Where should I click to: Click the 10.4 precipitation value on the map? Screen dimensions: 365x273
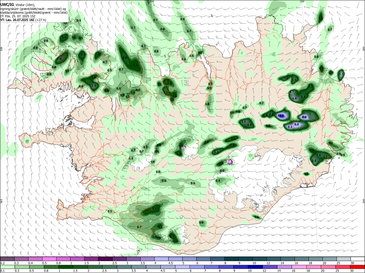pyautogui.click(x=281, y=115)
